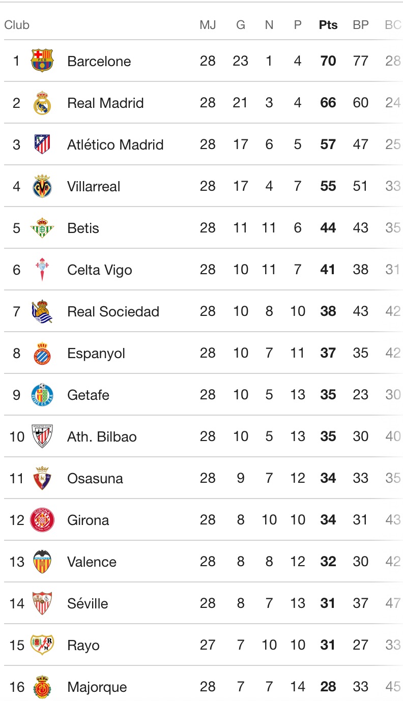Click the Rayo crest icon
Image resolution: width=403 pixels, height=701 pixels.
pos(42,645)
